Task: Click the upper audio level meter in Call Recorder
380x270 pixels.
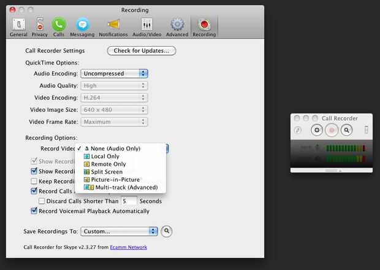Action: coord(346,148)
